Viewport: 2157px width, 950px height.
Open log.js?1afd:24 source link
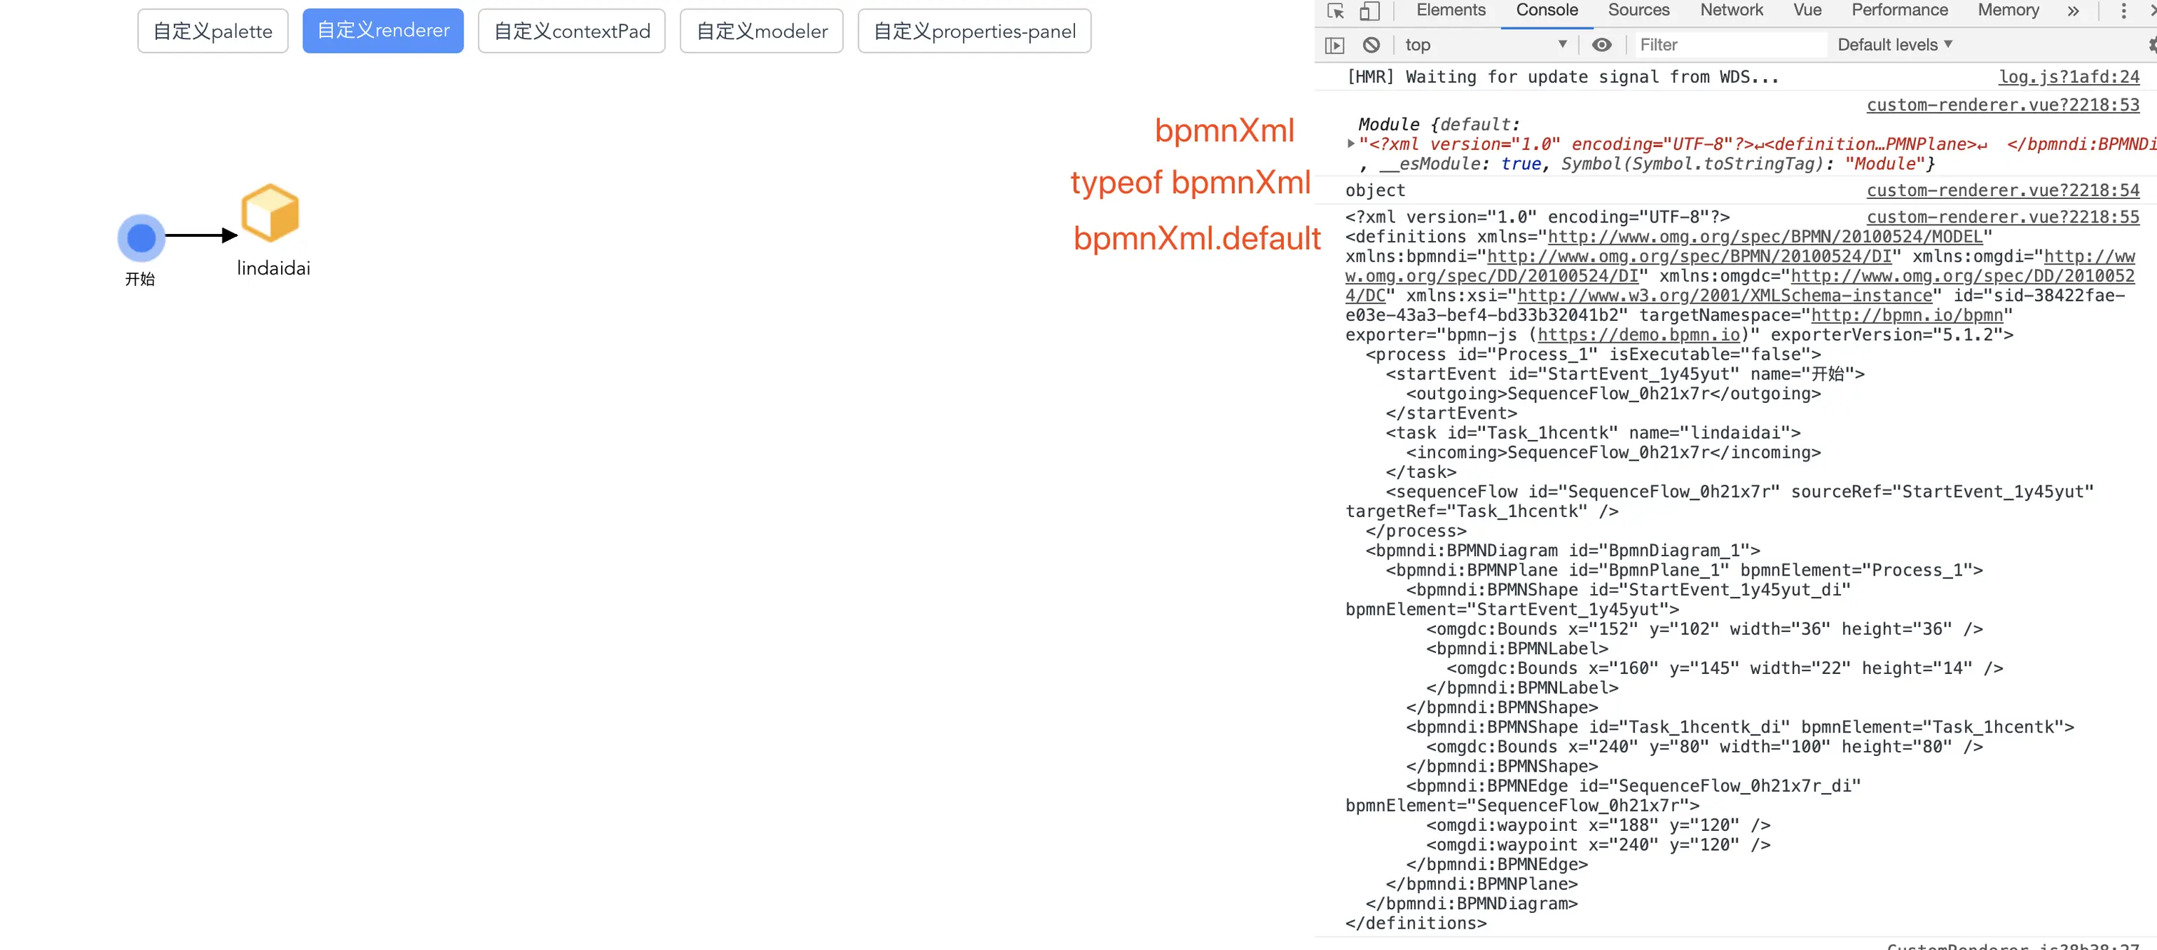(x=2069, y=77)
